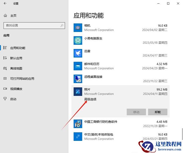Select 应用和功能 in the sidebar
Screen dimensions: 183x153
point(18,48)
